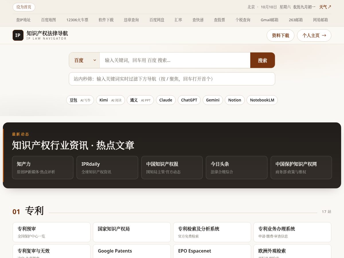Open 专利预审 site card
This screenshot has width=344, height=258.
tap(52, 232)
